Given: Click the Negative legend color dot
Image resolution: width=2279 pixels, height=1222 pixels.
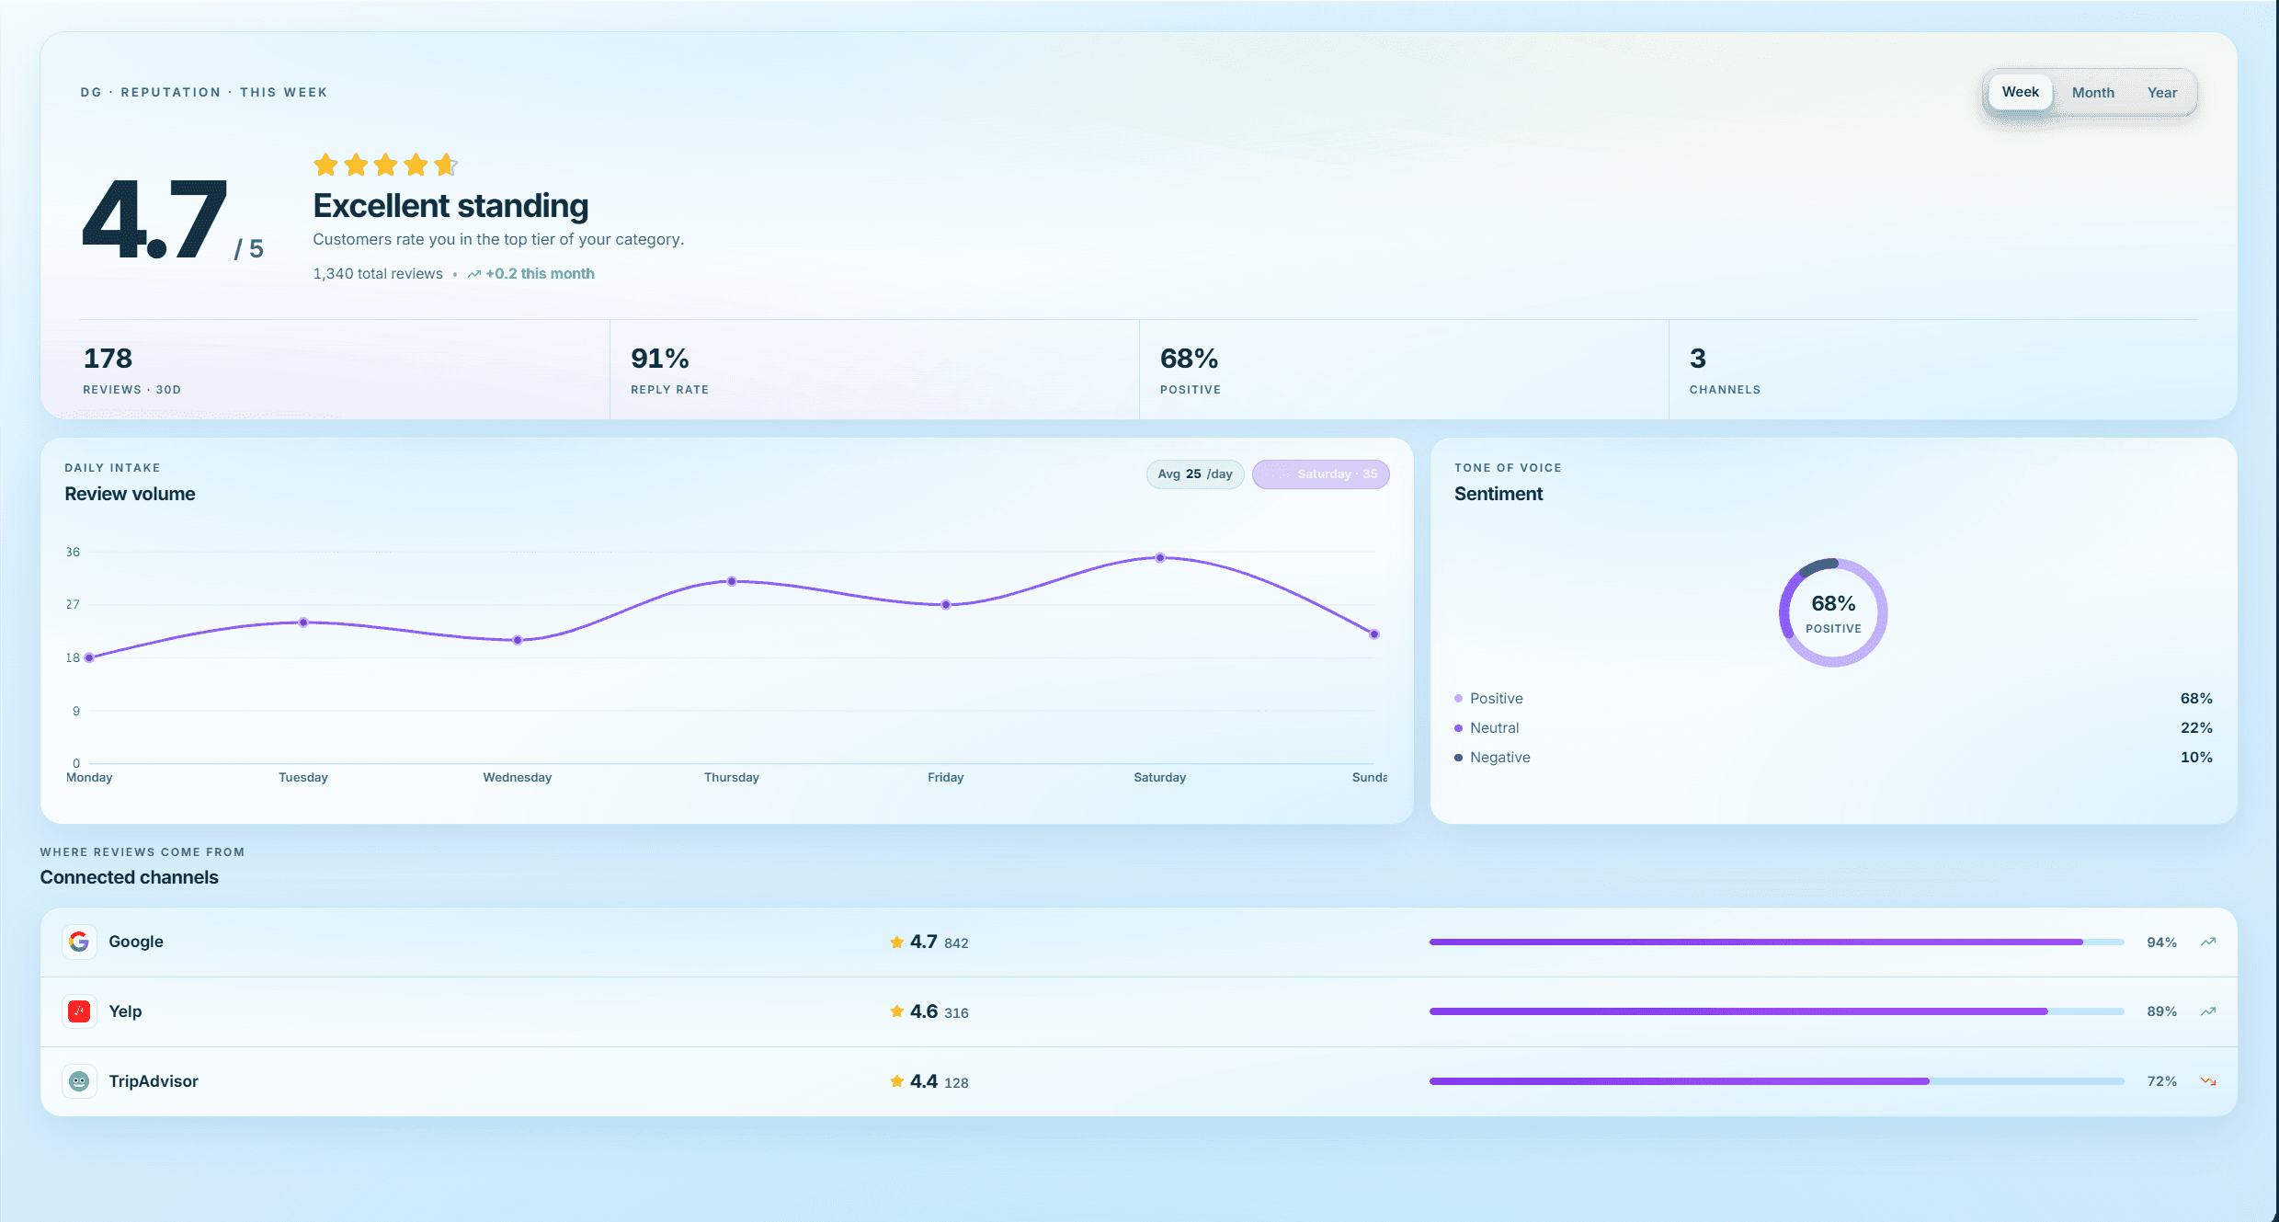Looking at the screenshot, I should pos(1458,758).
